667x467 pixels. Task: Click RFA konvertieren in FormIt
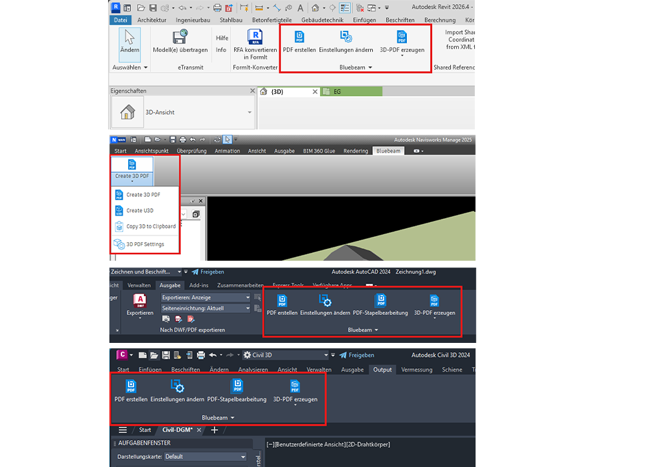255,44
